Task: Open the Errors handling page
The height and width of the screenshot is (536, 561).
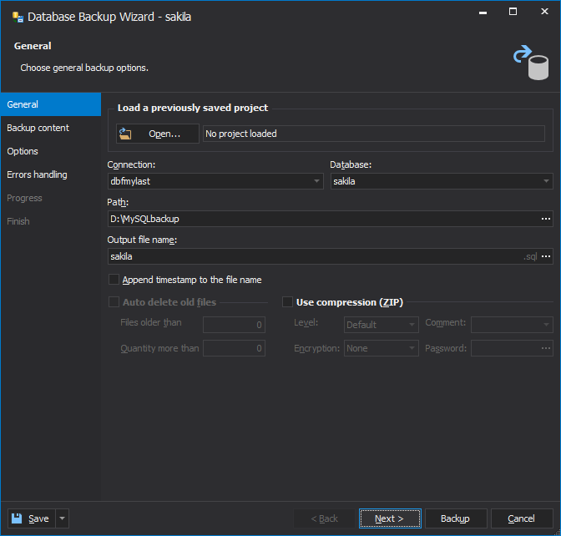Action: point(51,174)
